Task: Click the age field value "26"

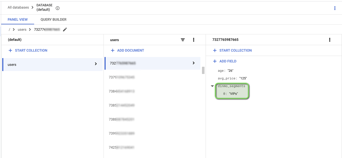Action: [230, 71]
